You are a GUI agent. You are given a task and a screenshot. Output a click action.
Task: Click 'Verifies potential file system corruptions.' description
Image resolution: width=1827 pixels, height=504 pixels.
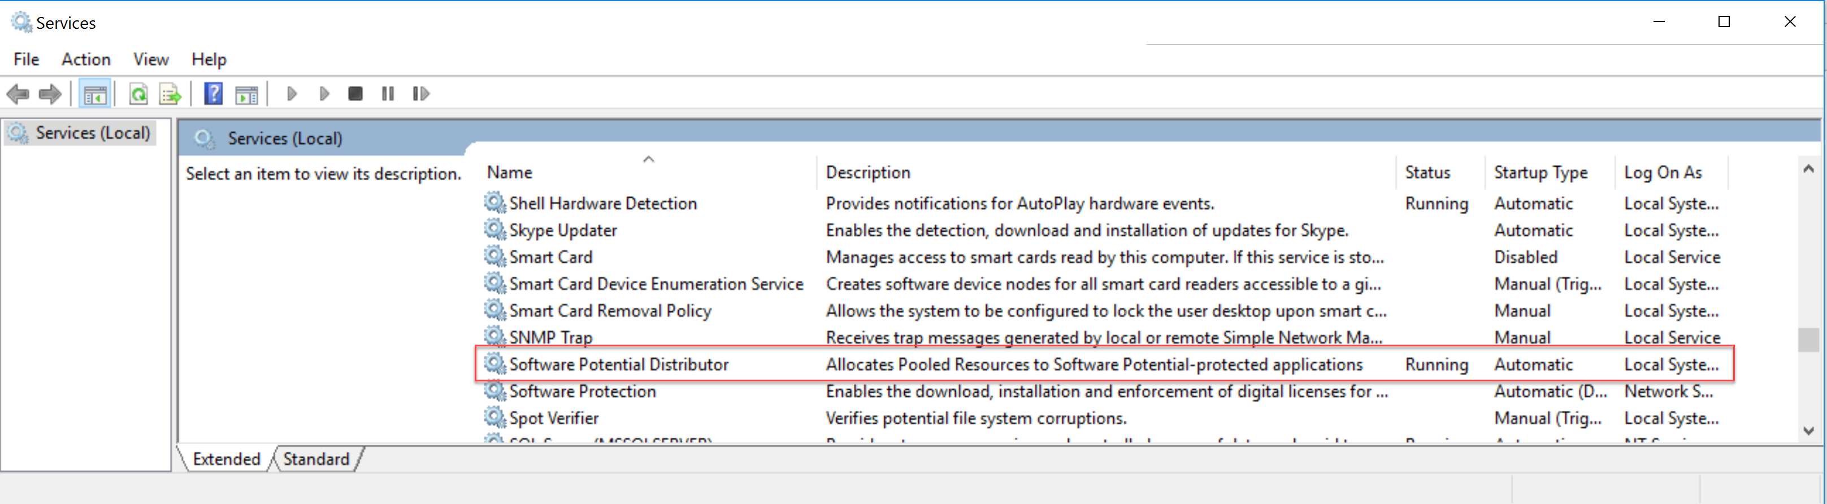(x=976, y=418)
